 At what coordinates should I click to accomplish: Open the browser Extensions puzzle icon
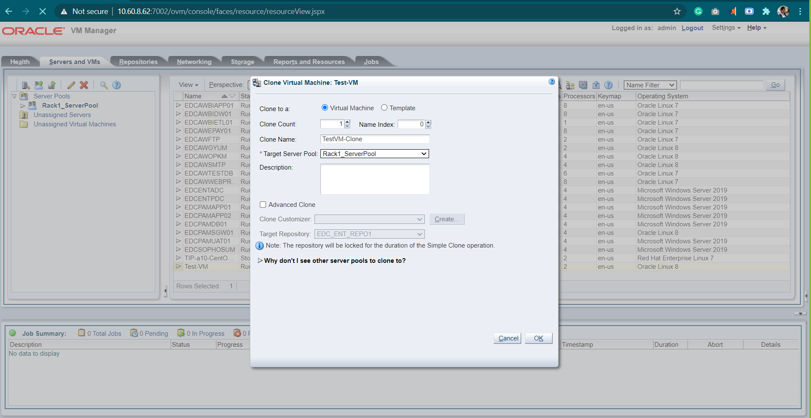point(766,11)
